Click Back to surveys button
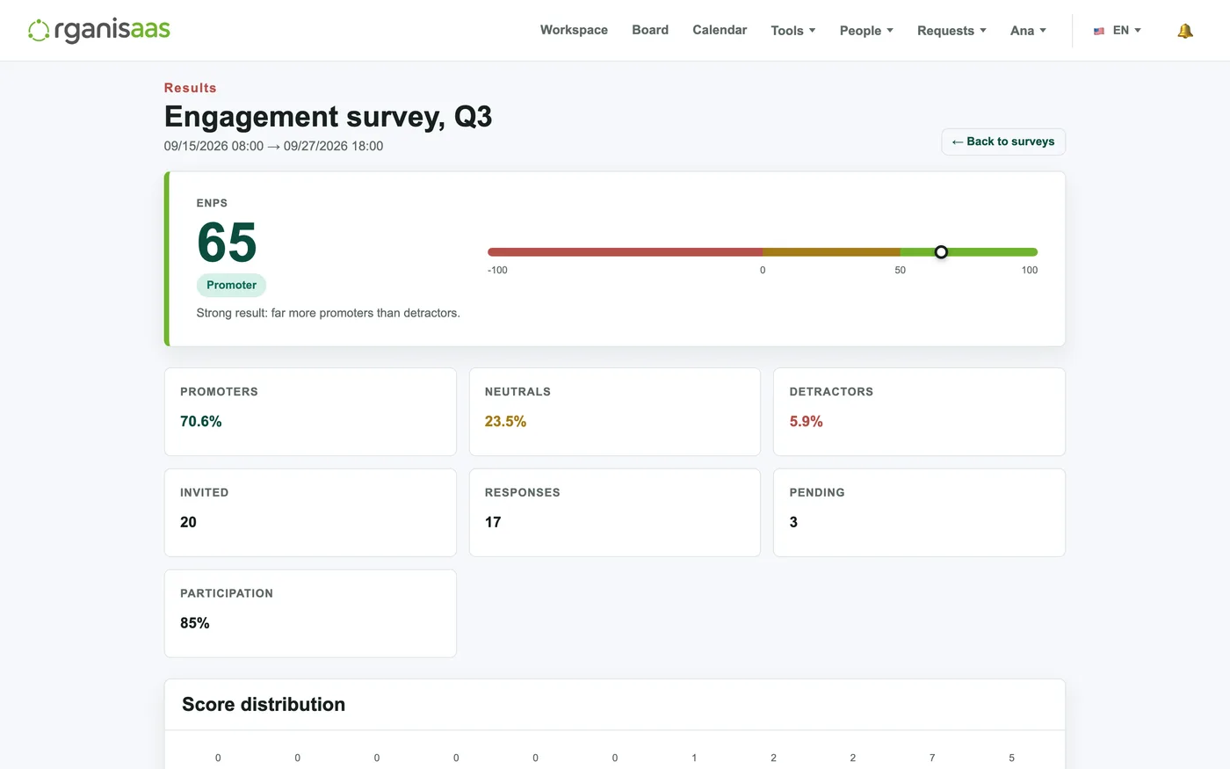 click(x=1003, y=141)
